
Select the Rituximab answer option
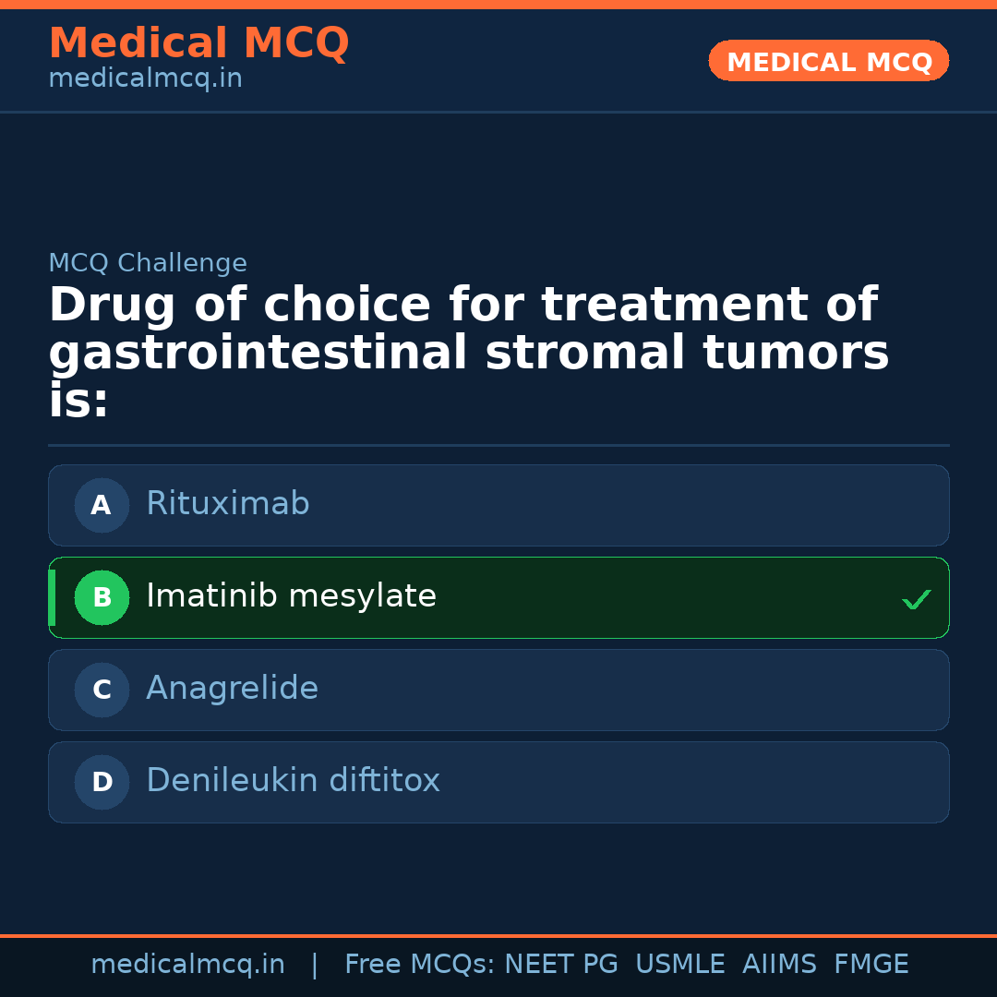coord(498,505)
